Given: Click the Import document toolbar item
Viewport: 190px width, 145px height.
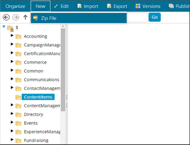Looking at the screenshot, I should (x=88, y=6).
